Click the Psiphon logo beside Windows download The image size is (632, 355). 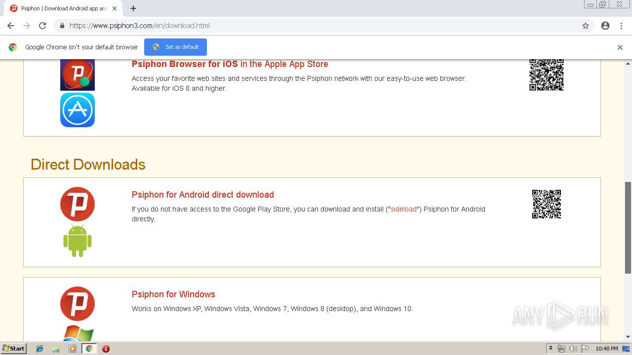point(78,304)
